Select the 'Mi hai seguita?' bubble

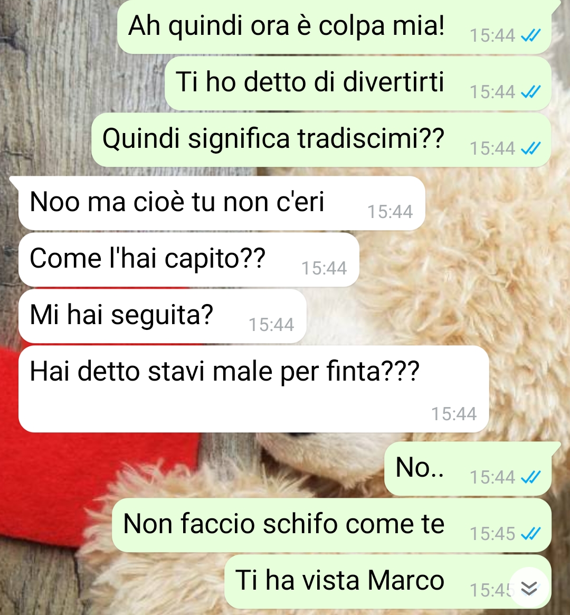point(163,316)
